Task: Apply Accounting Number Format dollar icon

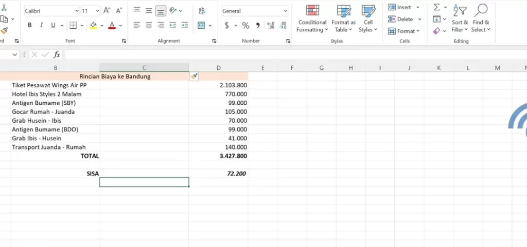Action: coord(227,25)
